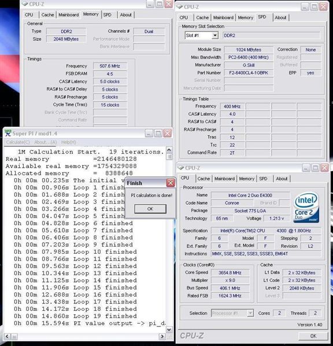This screenshot has width=333, height=346.
Task: Click the 2048 MBytes size field
Action: [66, 39]
